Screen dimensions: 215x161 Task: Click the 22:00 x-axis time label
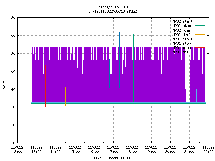208,152
